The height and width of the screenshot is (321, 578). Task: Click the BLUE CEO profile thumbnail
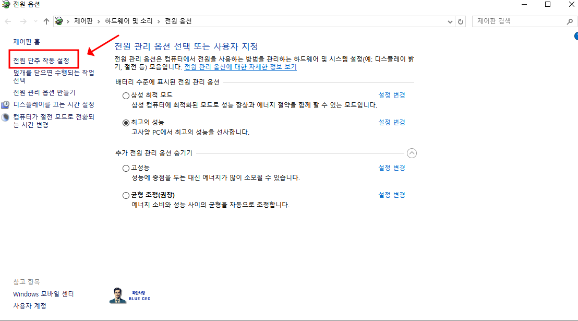point(118,295)
